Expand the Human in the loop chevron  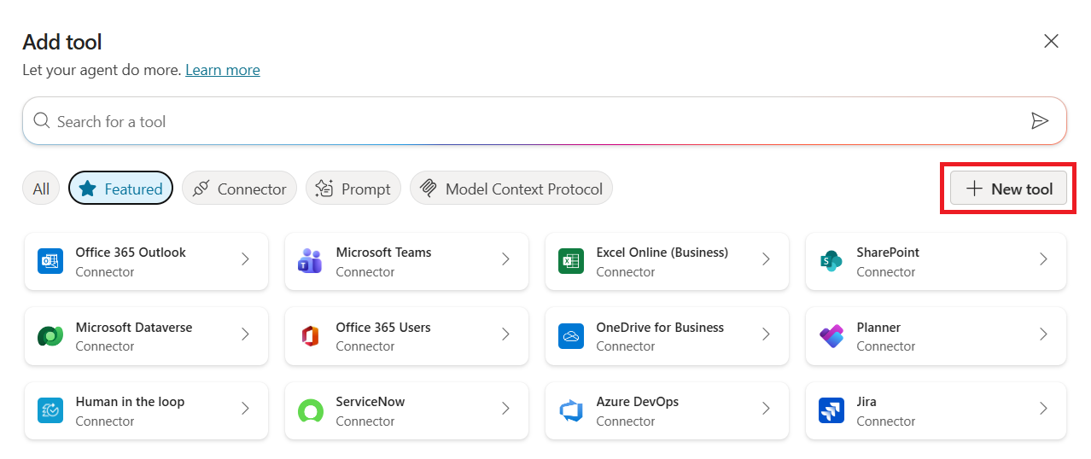(x=245, y=409)
